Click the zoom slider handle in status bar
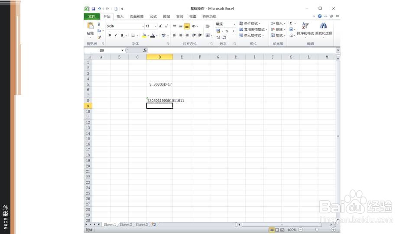 (x=317, y=230)
